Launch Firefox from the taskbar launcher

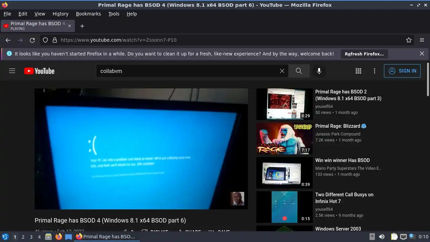pyautogui.click(x=59, y=237)
